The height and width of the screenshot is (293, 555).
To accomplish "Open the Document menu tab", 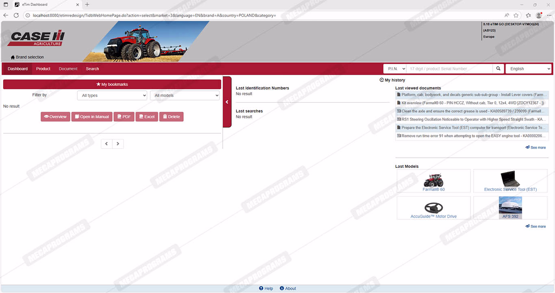I will [x=68, y=69].
